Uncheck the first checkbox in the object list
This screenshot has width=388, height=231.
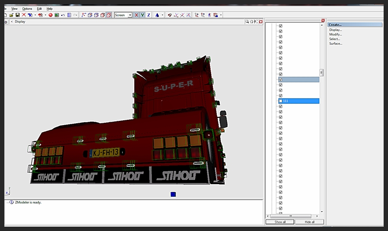(x=281, y=26)
